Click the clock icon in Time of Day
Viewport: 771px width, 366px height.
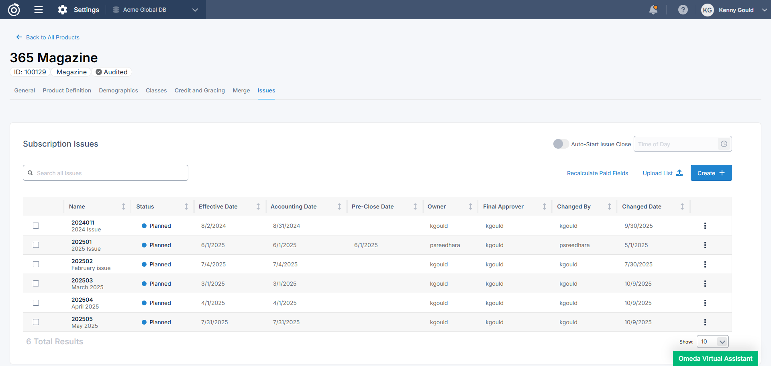[x=724, y=144]
